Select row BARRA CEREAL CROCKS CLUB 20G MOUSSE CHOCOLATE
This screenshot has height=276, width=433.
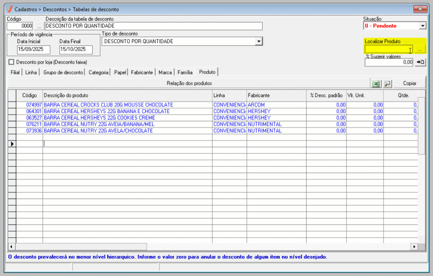[x=213, y=105]
